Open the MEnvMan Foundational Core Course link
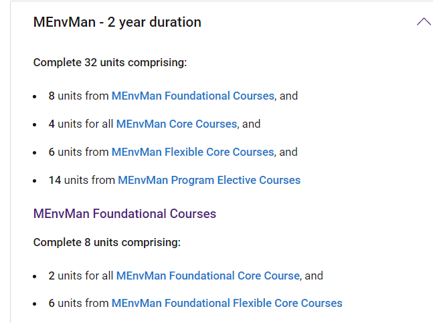Viewport: 433px width, 323px height. click(x=208, y=276)
